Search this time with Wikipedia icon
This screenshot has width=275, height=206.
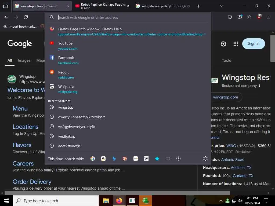point(146,159)
